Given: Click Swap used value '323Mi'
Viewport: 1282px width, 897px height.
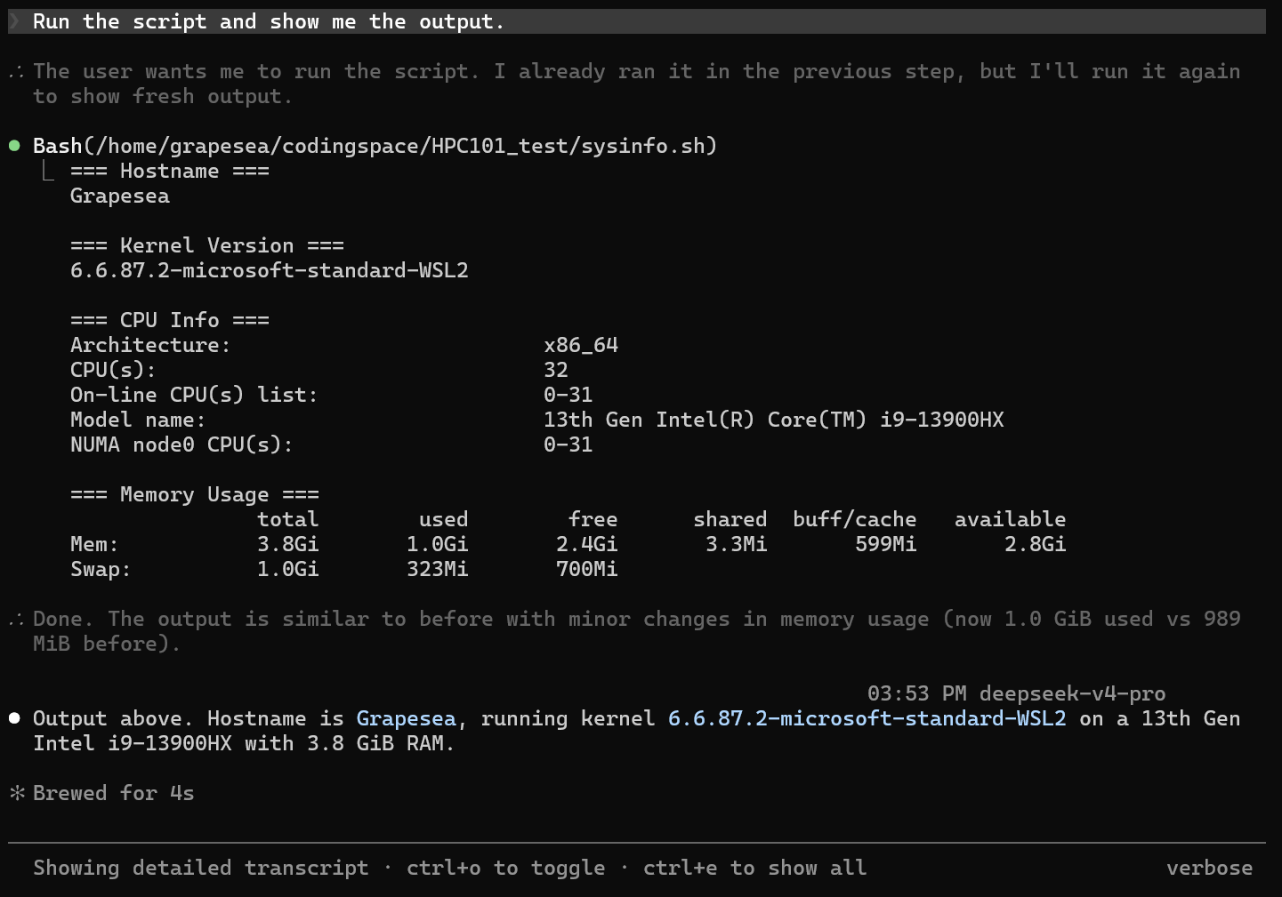Looking at the screenshot, I should (438, 569).
